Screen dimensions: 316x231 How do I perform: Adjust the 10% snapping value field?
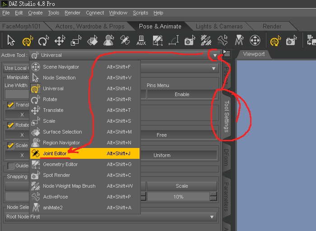point(178,197)
